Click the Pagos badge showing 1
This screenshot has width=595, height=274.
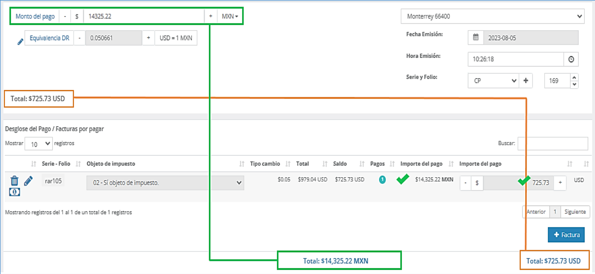(382, 179)
